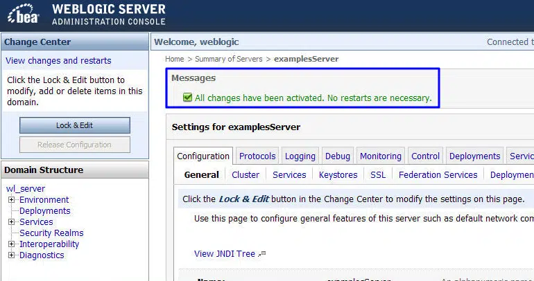
Task: Switch to the Control tab
Action: click(425, 156)
